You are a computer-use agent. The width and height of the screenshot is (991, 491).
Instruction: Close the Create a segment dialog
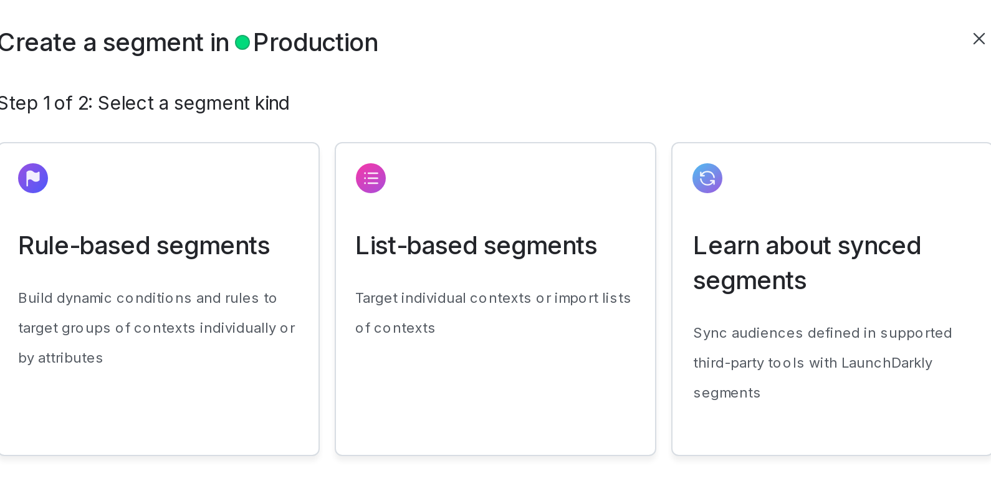(x=979, y=39)
